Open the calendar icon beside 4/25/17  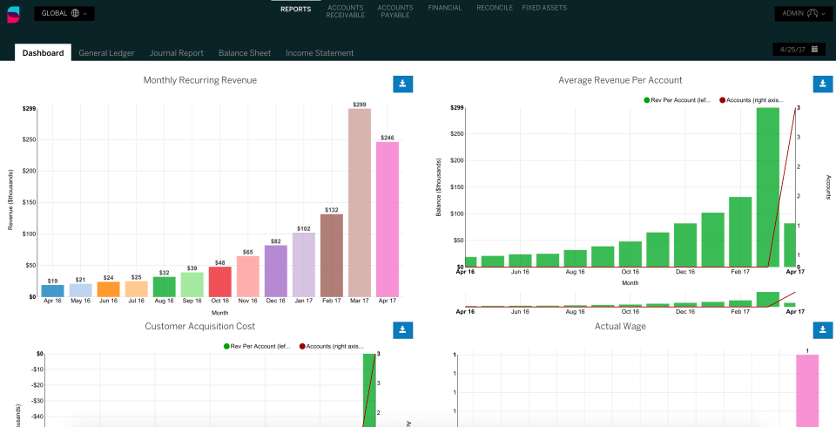click(815, 49)
